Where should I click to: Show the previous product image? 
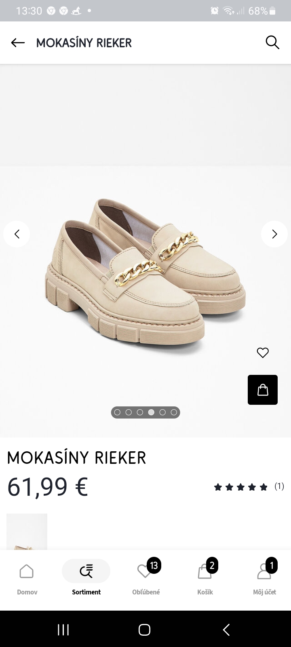(x=17, y=234)
